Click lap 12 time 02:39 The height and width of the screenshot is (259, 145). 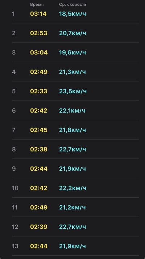(39, 227)
